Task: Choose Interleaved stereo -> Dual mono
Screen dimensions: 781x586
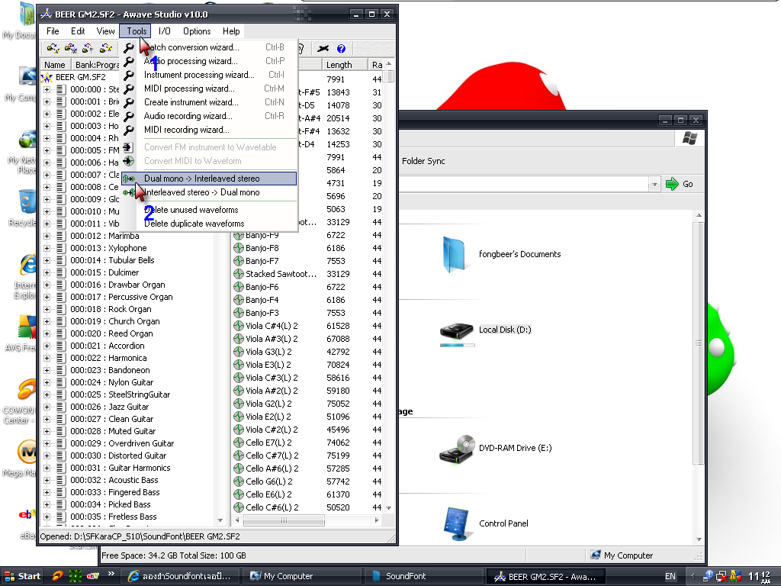Action: 209,192
